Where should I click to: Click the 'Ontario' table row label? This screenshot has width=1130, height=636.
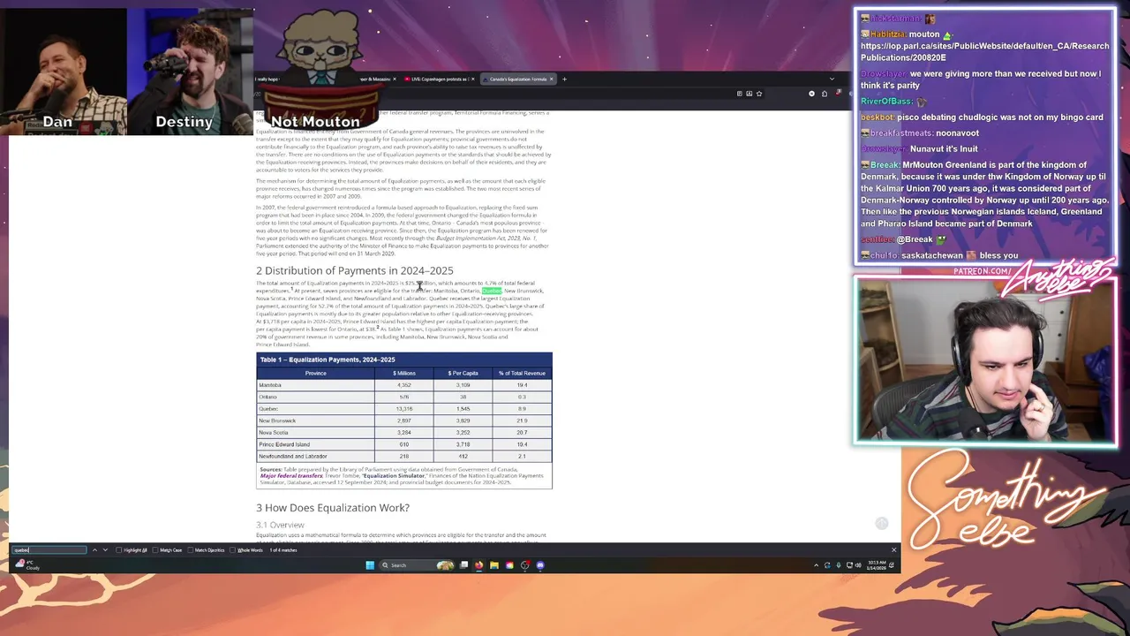267,397
